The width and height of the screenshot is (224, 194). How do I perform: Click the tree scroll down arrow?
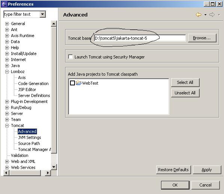[x=54, y=167]
